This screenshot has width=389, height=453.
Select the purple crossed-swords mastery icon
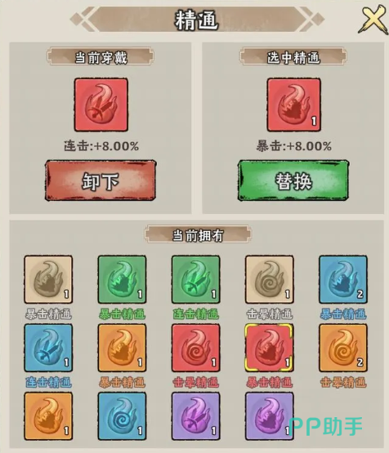click(195, 416)
